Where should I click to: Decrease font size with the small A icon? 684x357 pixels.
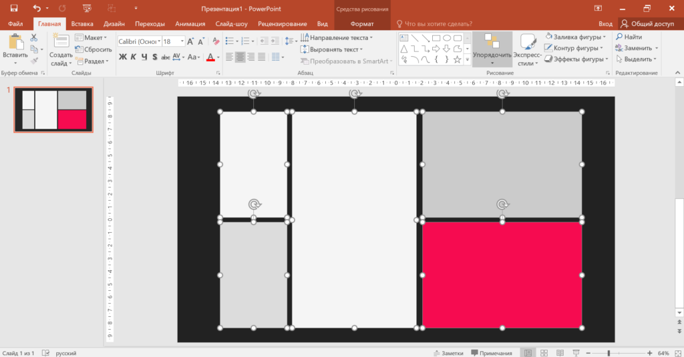200,41
